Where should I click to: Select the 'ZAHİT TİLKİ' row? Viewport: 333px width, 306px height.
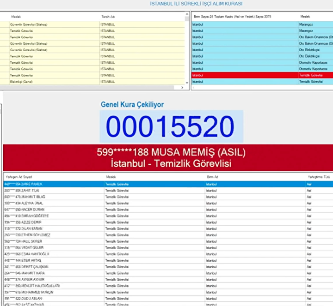click(168, 191)
